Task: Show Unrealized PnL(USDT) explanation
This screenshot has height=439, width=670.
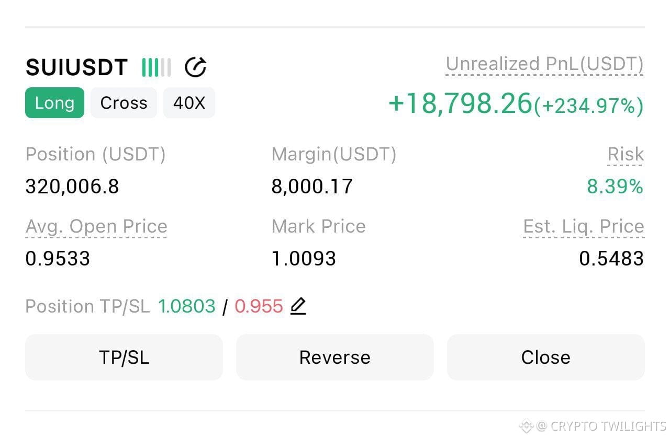Action: (x=544, y=64)
